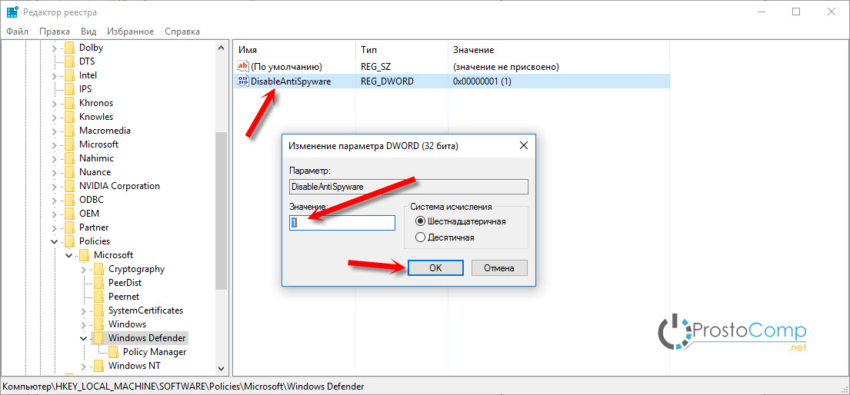850x395 pixels.
Task: Expand the Windows NT tree node
Action: coord(83,366)
